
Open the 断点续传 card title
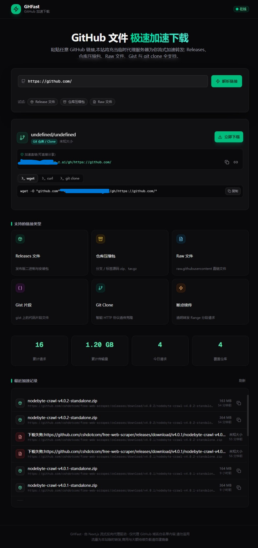184,305
